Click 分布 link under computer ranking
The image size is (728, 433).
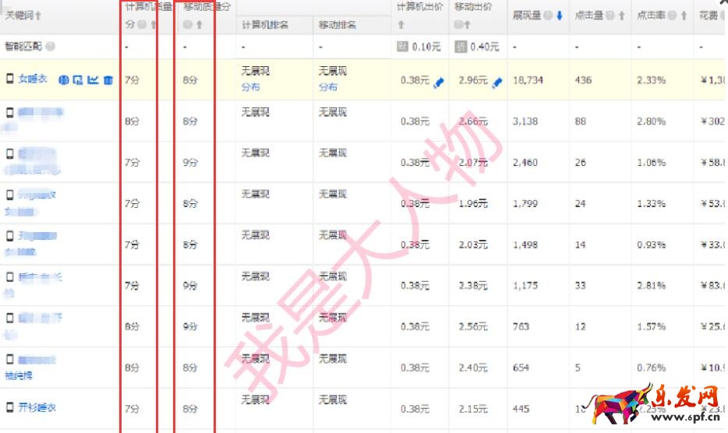[x=250, y=87]
